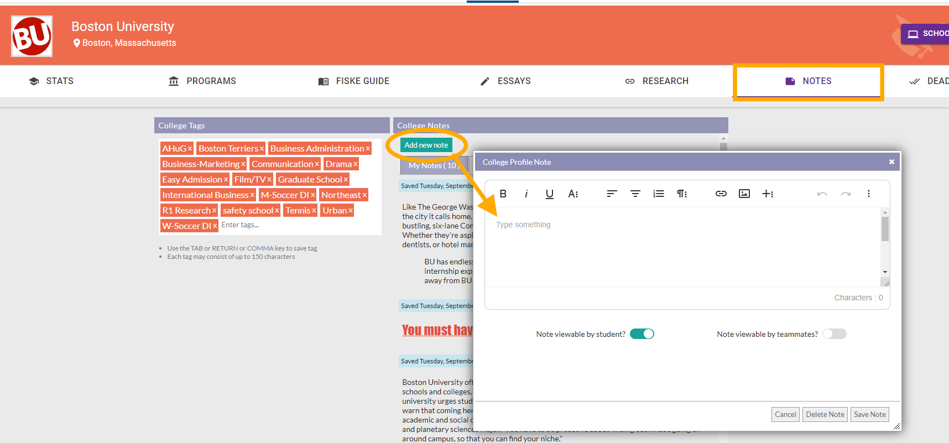Click the note dialog's bottom-right resize handle
949x443 pixels.
point(896,426)
